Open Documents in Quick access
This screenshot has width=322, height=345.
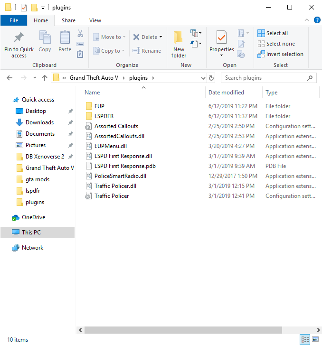coord(40,134)
